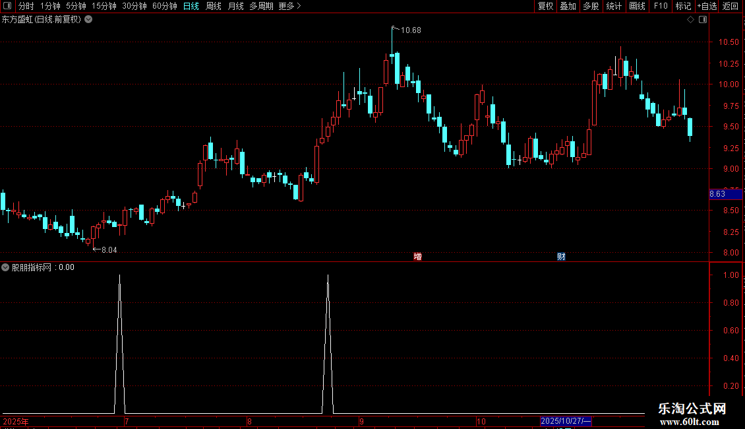Image resolution: width=745 pixels, height=429 pixels.
Task: Click month 9 marker on time axis
Action: pos(361,421)
